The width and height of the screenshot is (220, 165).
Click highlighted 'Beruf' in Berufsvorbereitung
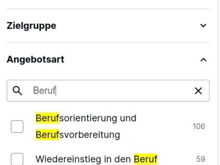(x=47, y=135)
